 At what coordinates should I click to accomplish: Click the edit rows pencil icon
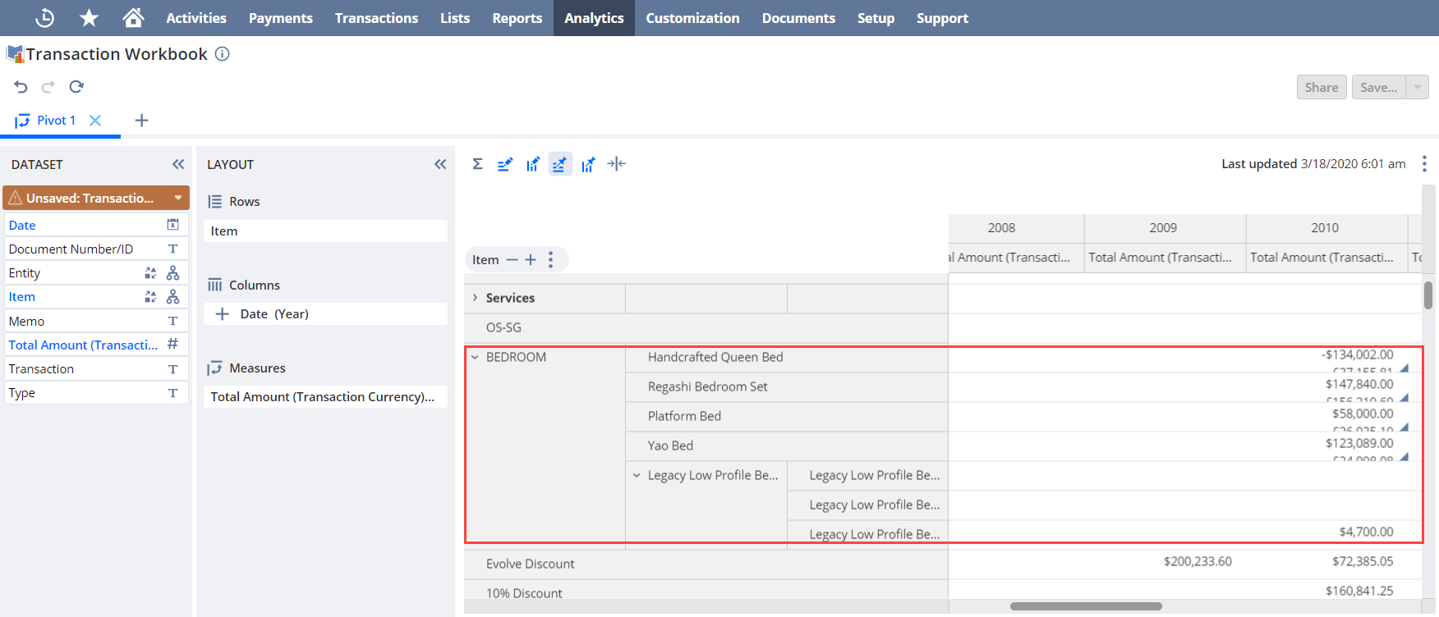coord(504,164)
